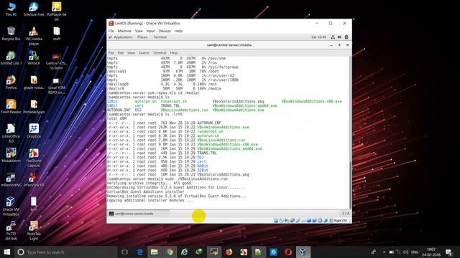Click the guest terminal's vertical scrollbar
The height and width of the screenshot is (258, 460).
click(x=350, y=184)
